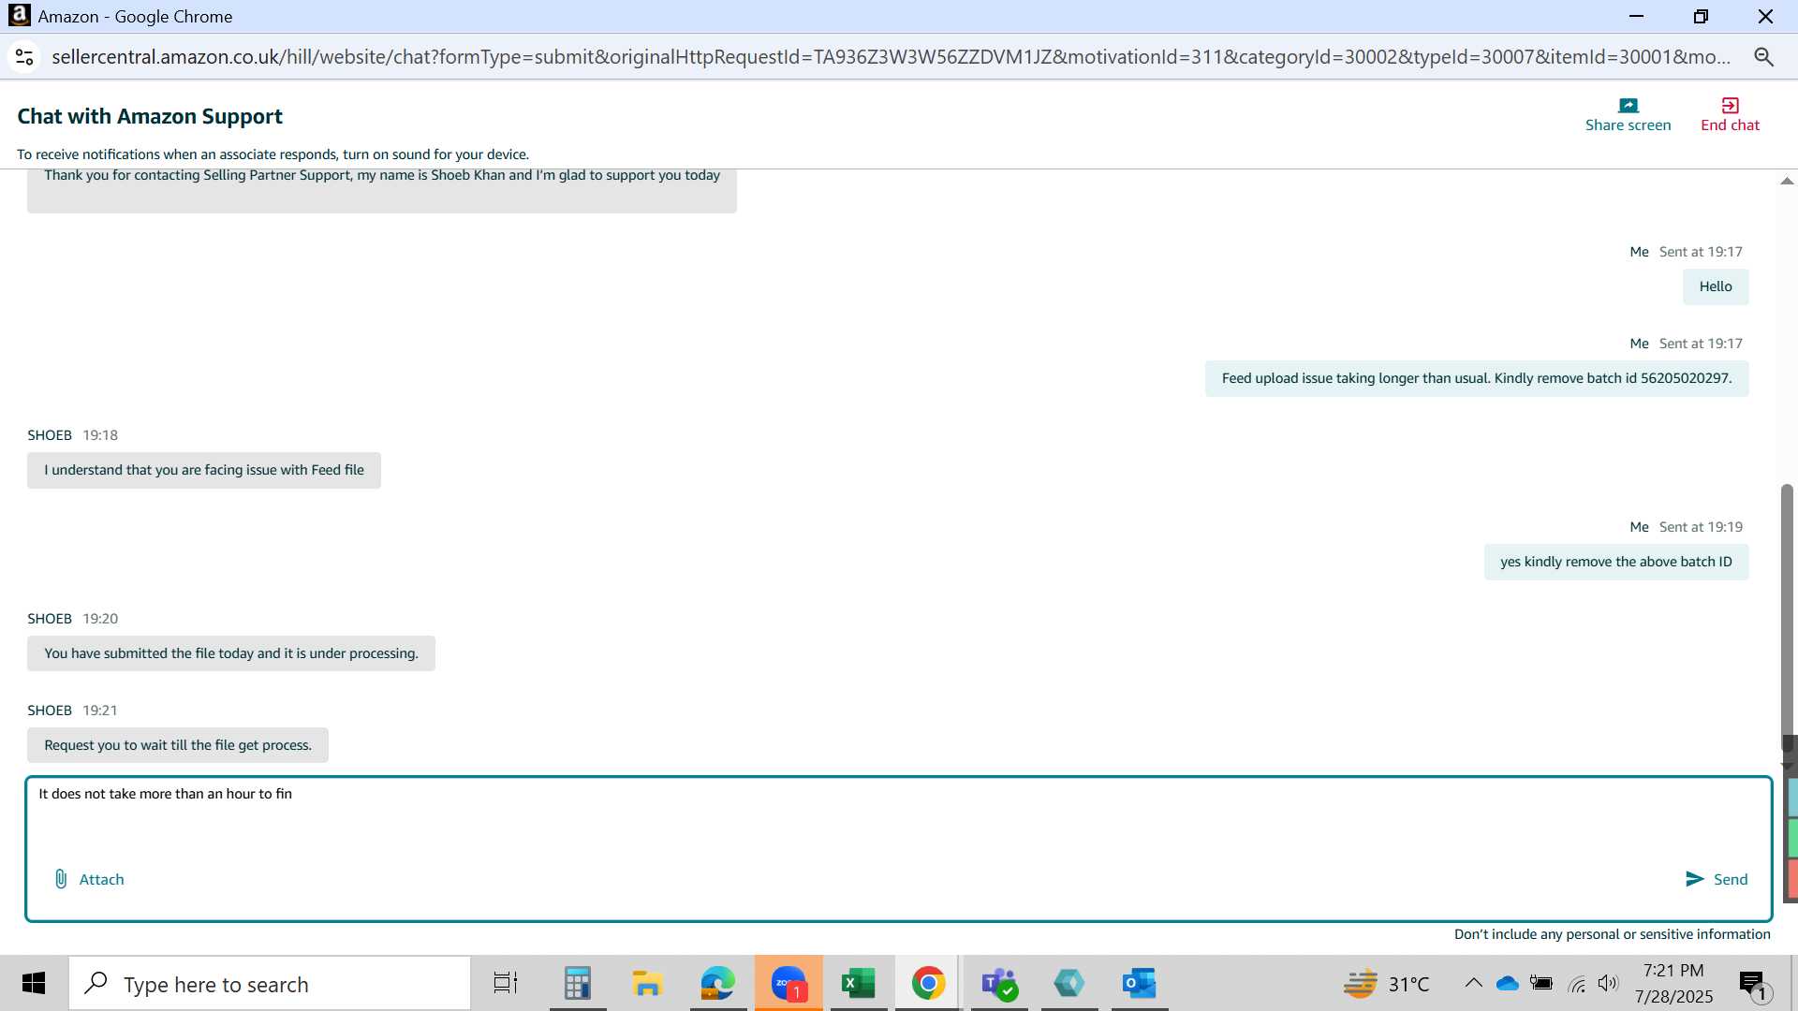Screen dimensions: 1798x1011
Task: Click the 'Hello' message bubble
Action: (x=1716, y=286)
